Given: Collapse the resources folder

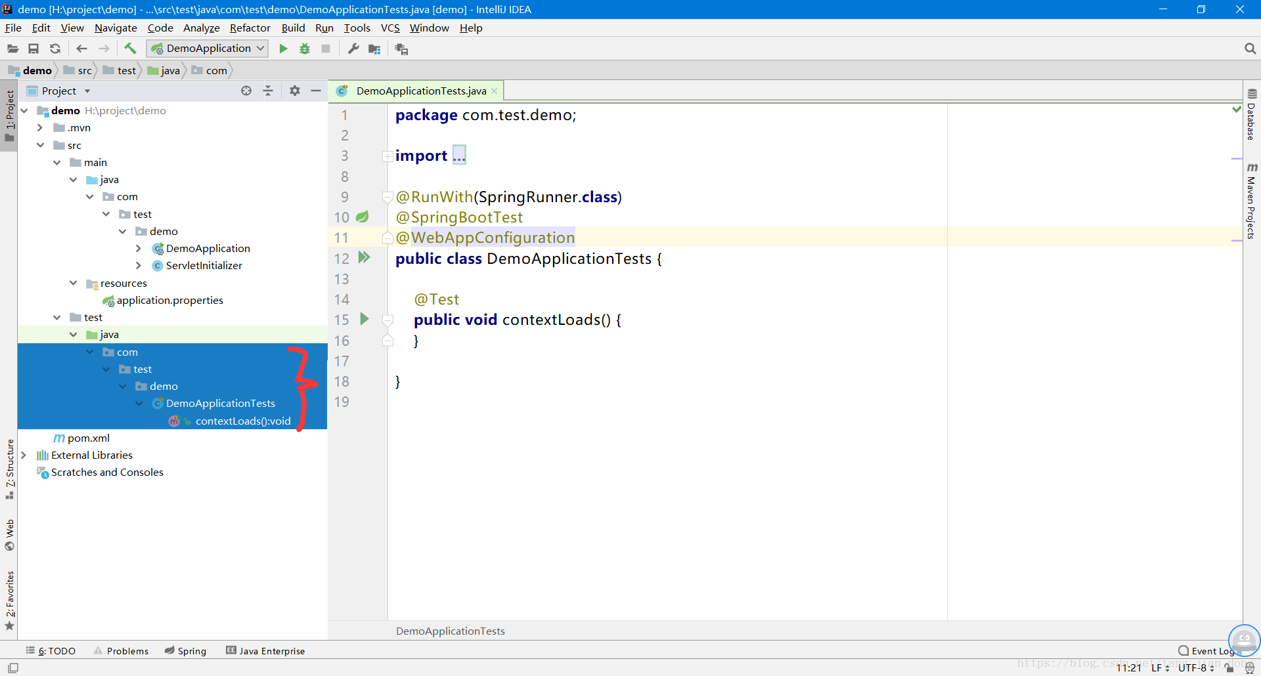Looking at the screenshot, I should coord(74,283).
